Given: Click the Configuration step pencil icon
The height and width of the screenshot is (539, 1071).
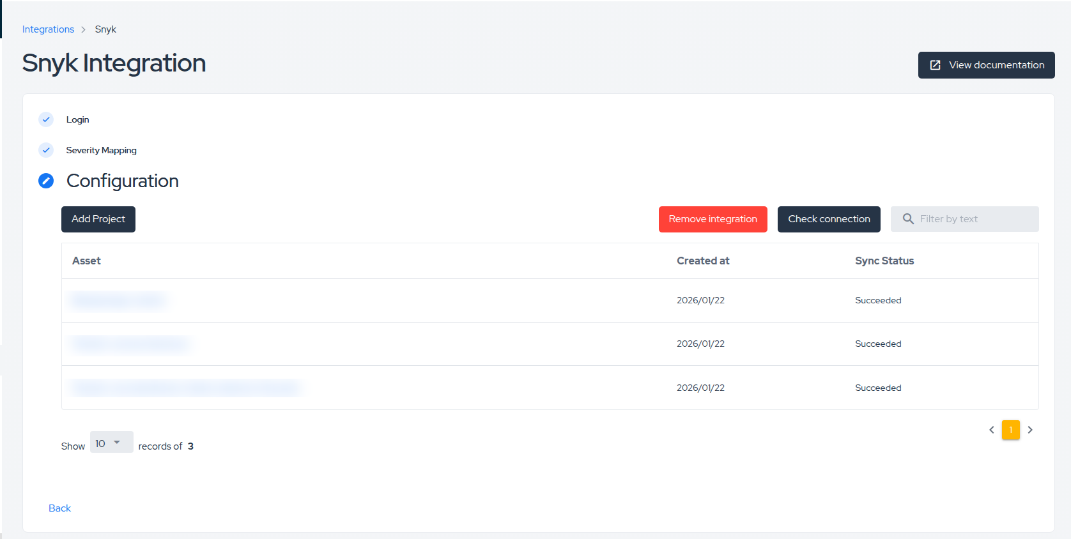Looking at the screenshot, I should click(x=46, y=181).
